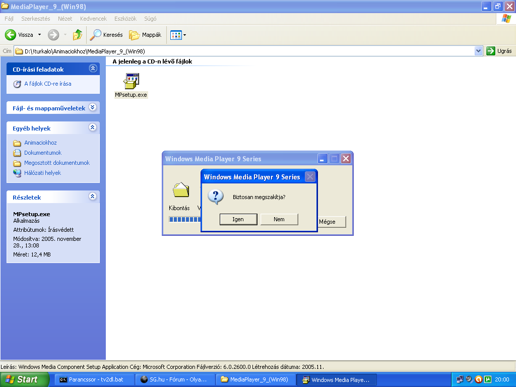Image resolution: width=516 pixels, height=387 pixels.
Task: Click the Ugrás go button
Action: tap(499, 51)
